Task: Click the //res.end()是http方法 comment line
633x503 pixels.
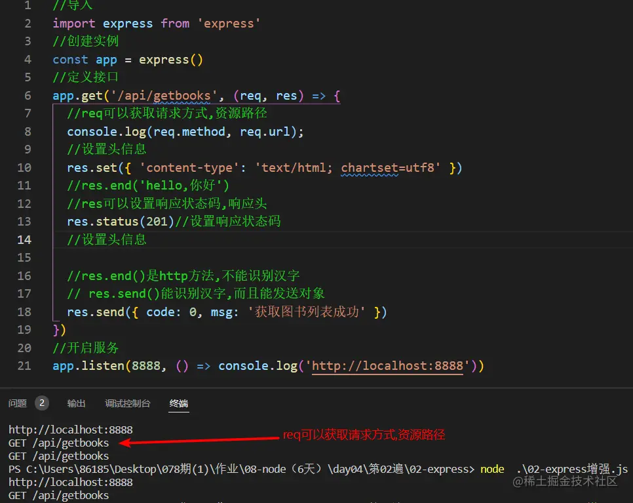Action: 183,276
